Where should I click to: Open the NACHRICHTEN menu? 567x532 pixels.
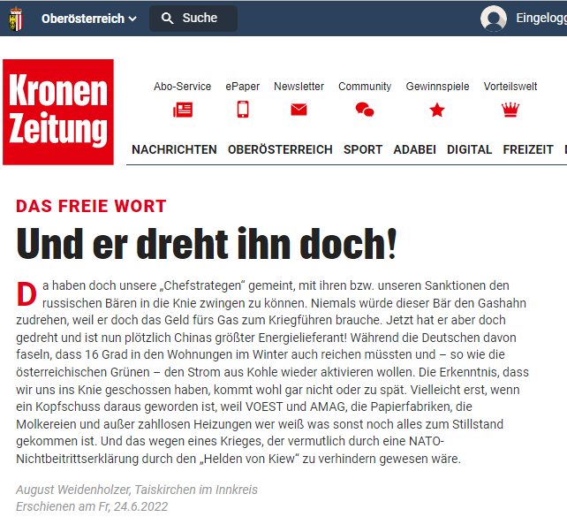pos(174,149)
